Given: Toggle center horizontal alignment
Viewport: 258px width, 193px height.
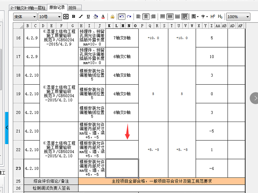Looking at the screenshot, I should [146, 17].
